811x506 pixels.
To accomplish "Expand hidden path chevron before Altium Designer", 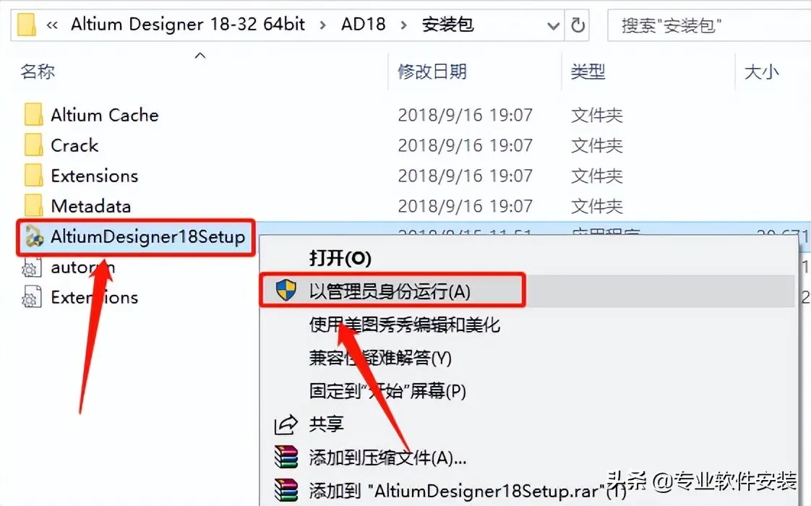I will click(x=52, y=25).
